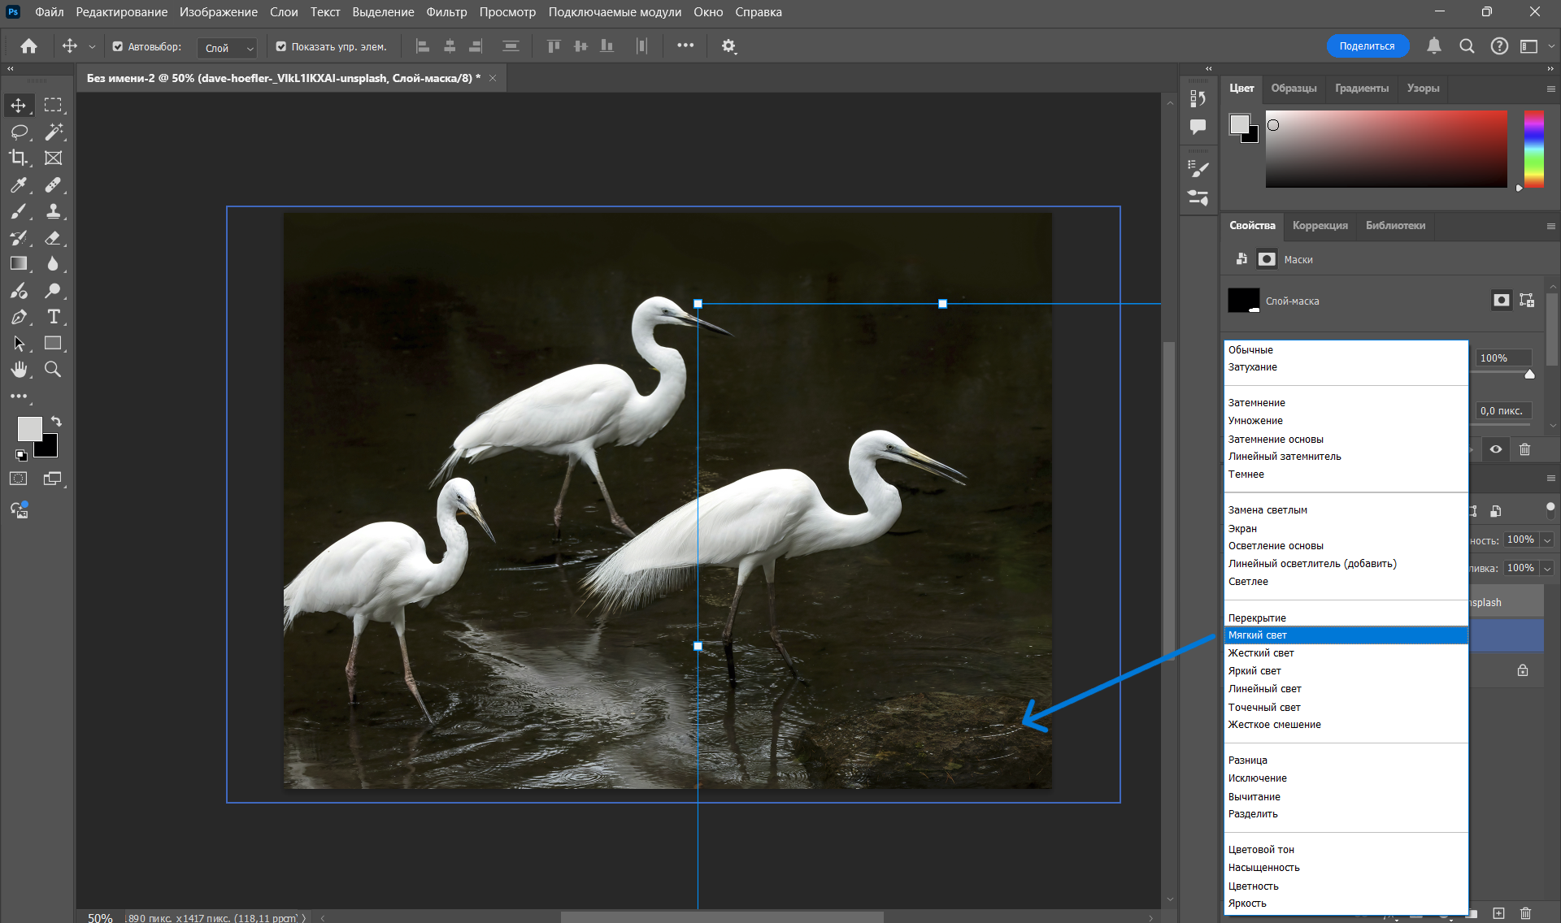Click the foreground color swatch in toolbox
The height and width of the screenshot is (923, 1561).
click(x=29, y=429)
